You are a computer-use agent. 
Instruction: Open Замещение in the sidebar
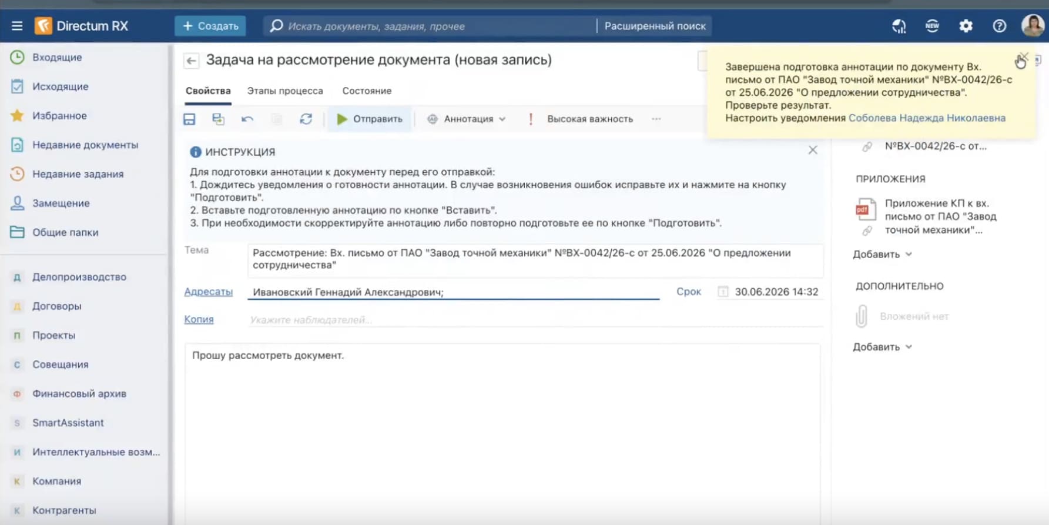tap(61, 203)
